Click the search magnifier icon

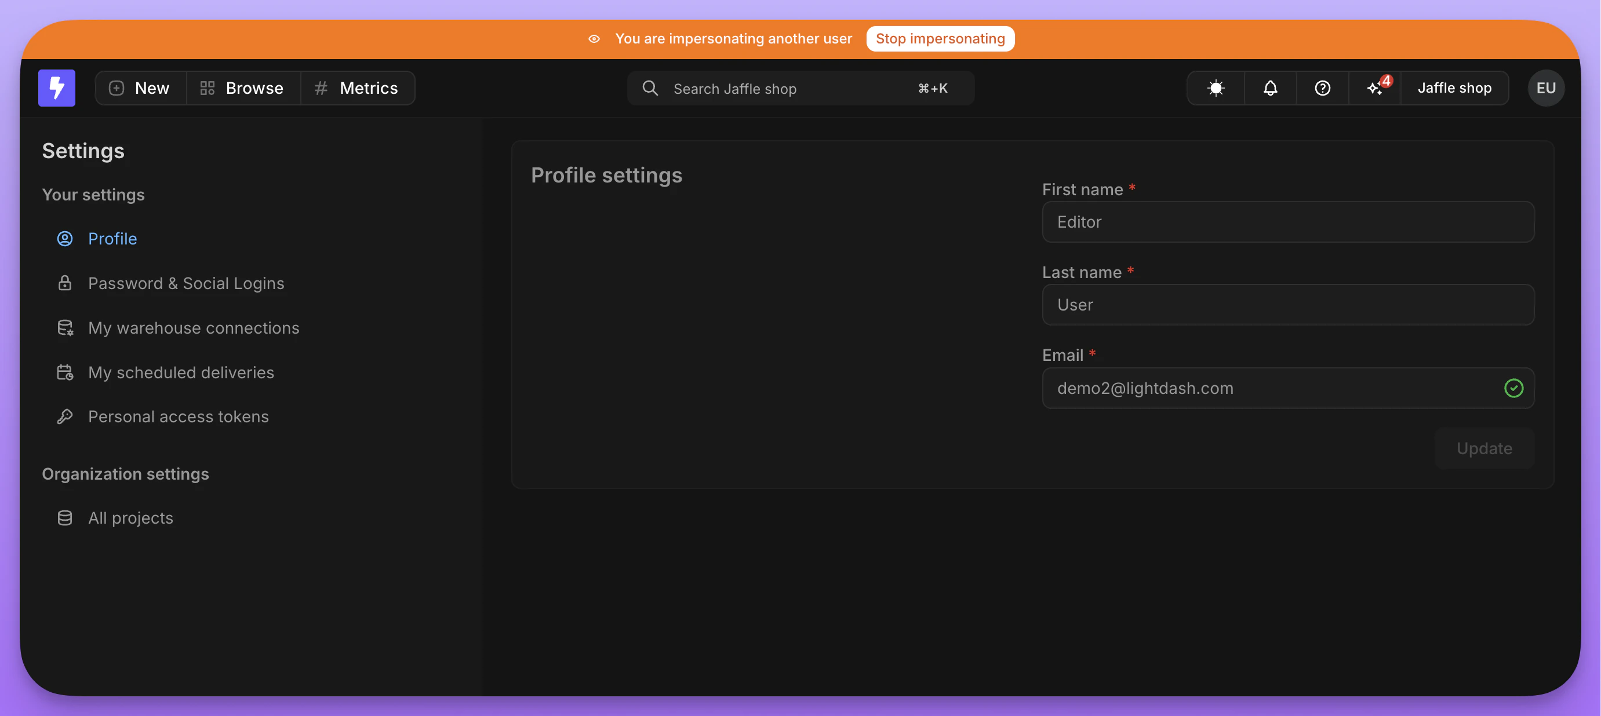coord(649,88)
